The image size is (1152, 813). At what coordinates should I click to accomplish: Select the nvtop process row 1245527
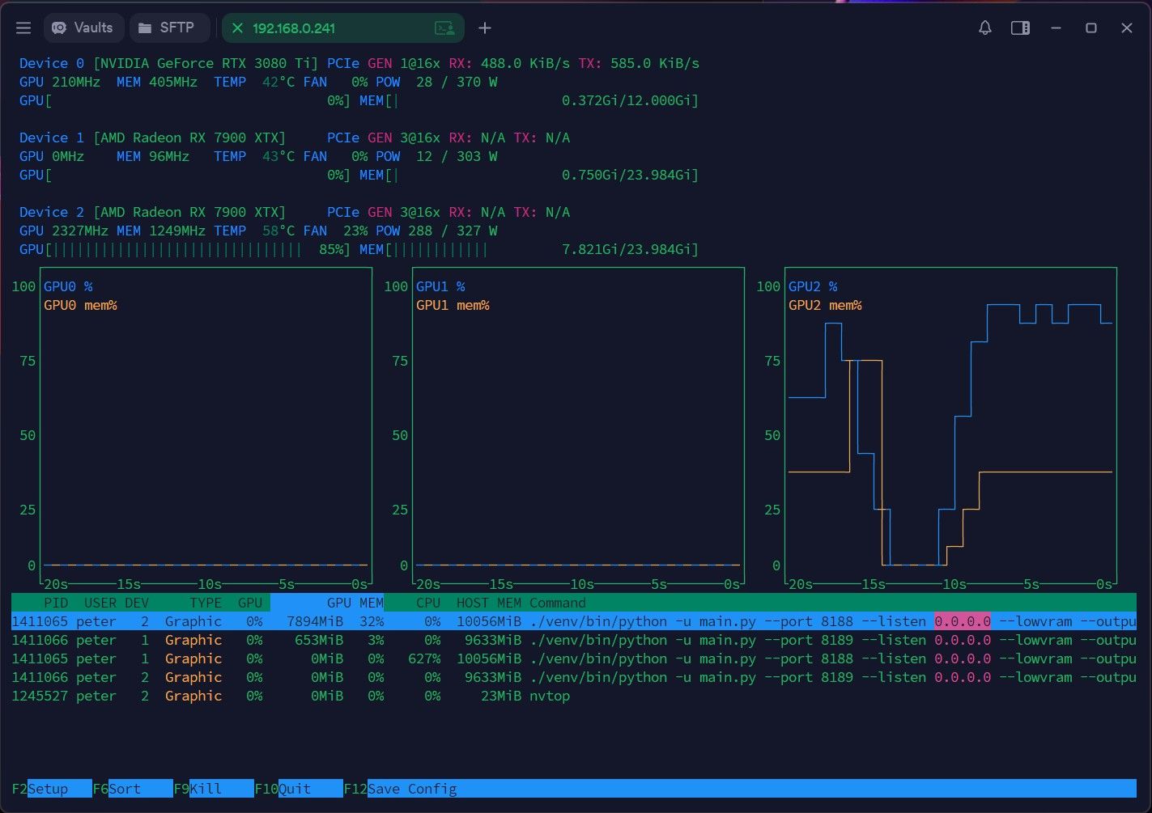coord(573,696)
